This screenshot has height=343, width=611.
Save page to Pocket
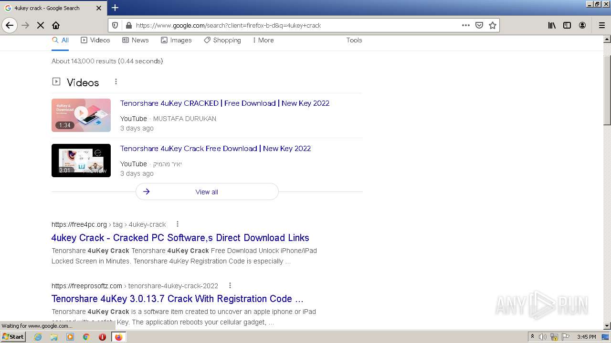click(x=479, y=25)
